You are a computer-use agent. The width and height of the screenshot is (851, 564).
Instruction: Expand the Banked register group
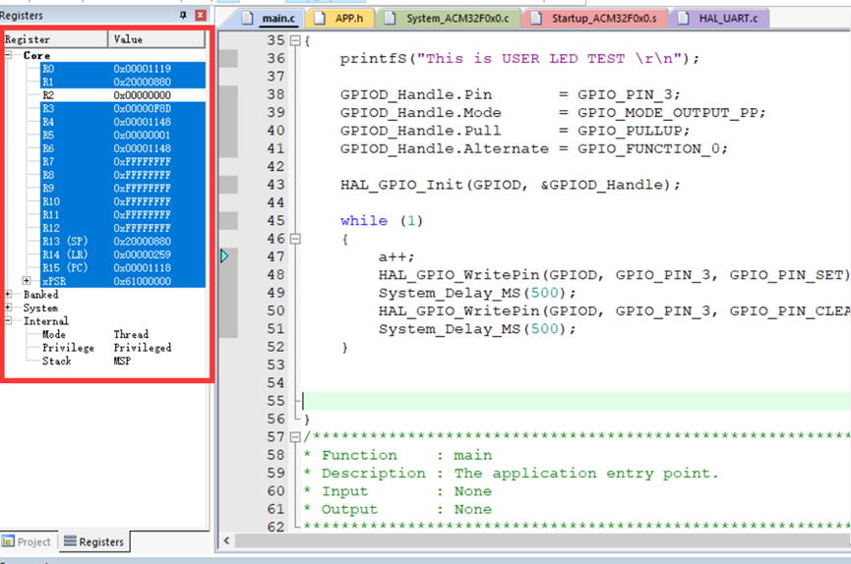(x=10, y=295)
